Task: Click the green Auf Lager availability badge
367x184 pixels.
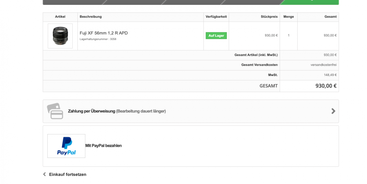Action: point(216,36)
